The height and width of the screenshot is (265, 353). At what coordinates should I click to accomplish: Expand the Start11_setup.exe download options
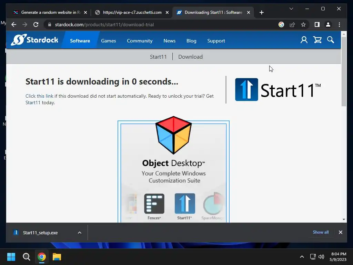click(80, 233)
